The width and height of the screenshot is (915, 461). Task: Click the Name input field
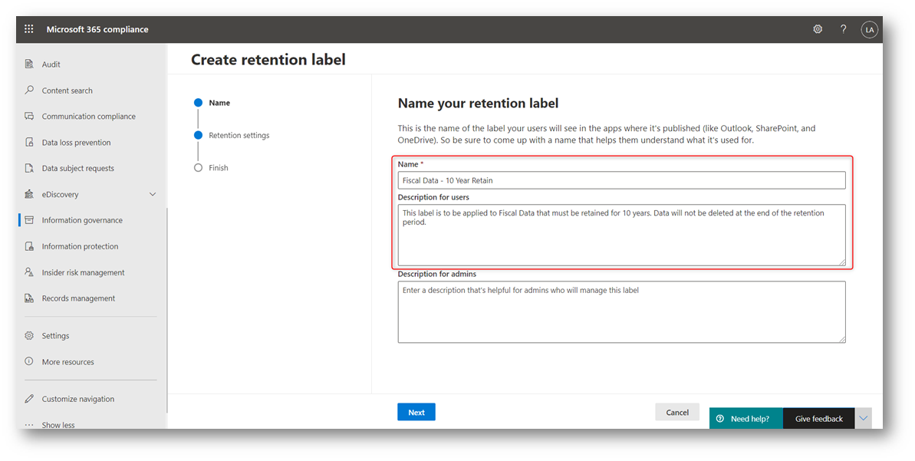pyautogui.click(x=621, y=180)
